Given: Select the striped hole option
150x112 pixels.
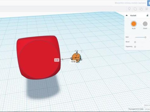Looking at the screenshot, I should 145,24.
